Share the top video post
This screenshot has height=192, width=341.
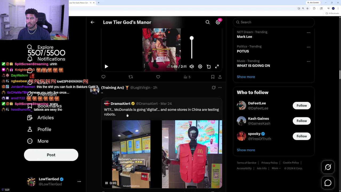click(x=220, y=77)
